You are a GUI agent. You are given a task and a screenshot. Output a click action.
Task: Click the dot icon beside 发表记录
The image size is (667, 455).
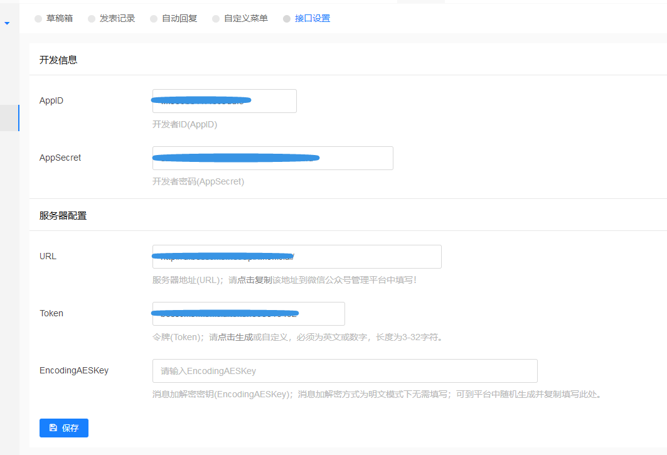coord(92,19)
